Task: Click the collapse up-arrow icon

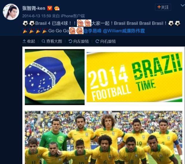Action: (x=24, y=41)
